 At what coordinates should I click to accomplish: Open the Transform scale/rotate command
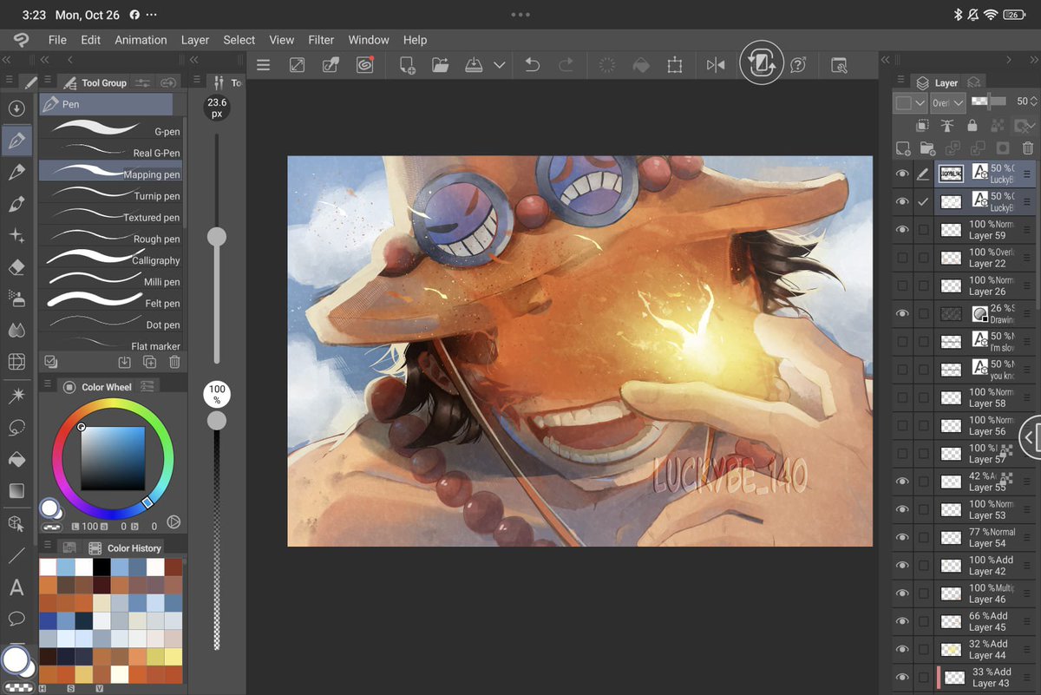(674, 65)
